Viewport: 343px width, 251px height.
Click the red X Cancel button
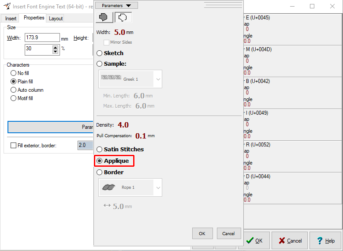290,240
